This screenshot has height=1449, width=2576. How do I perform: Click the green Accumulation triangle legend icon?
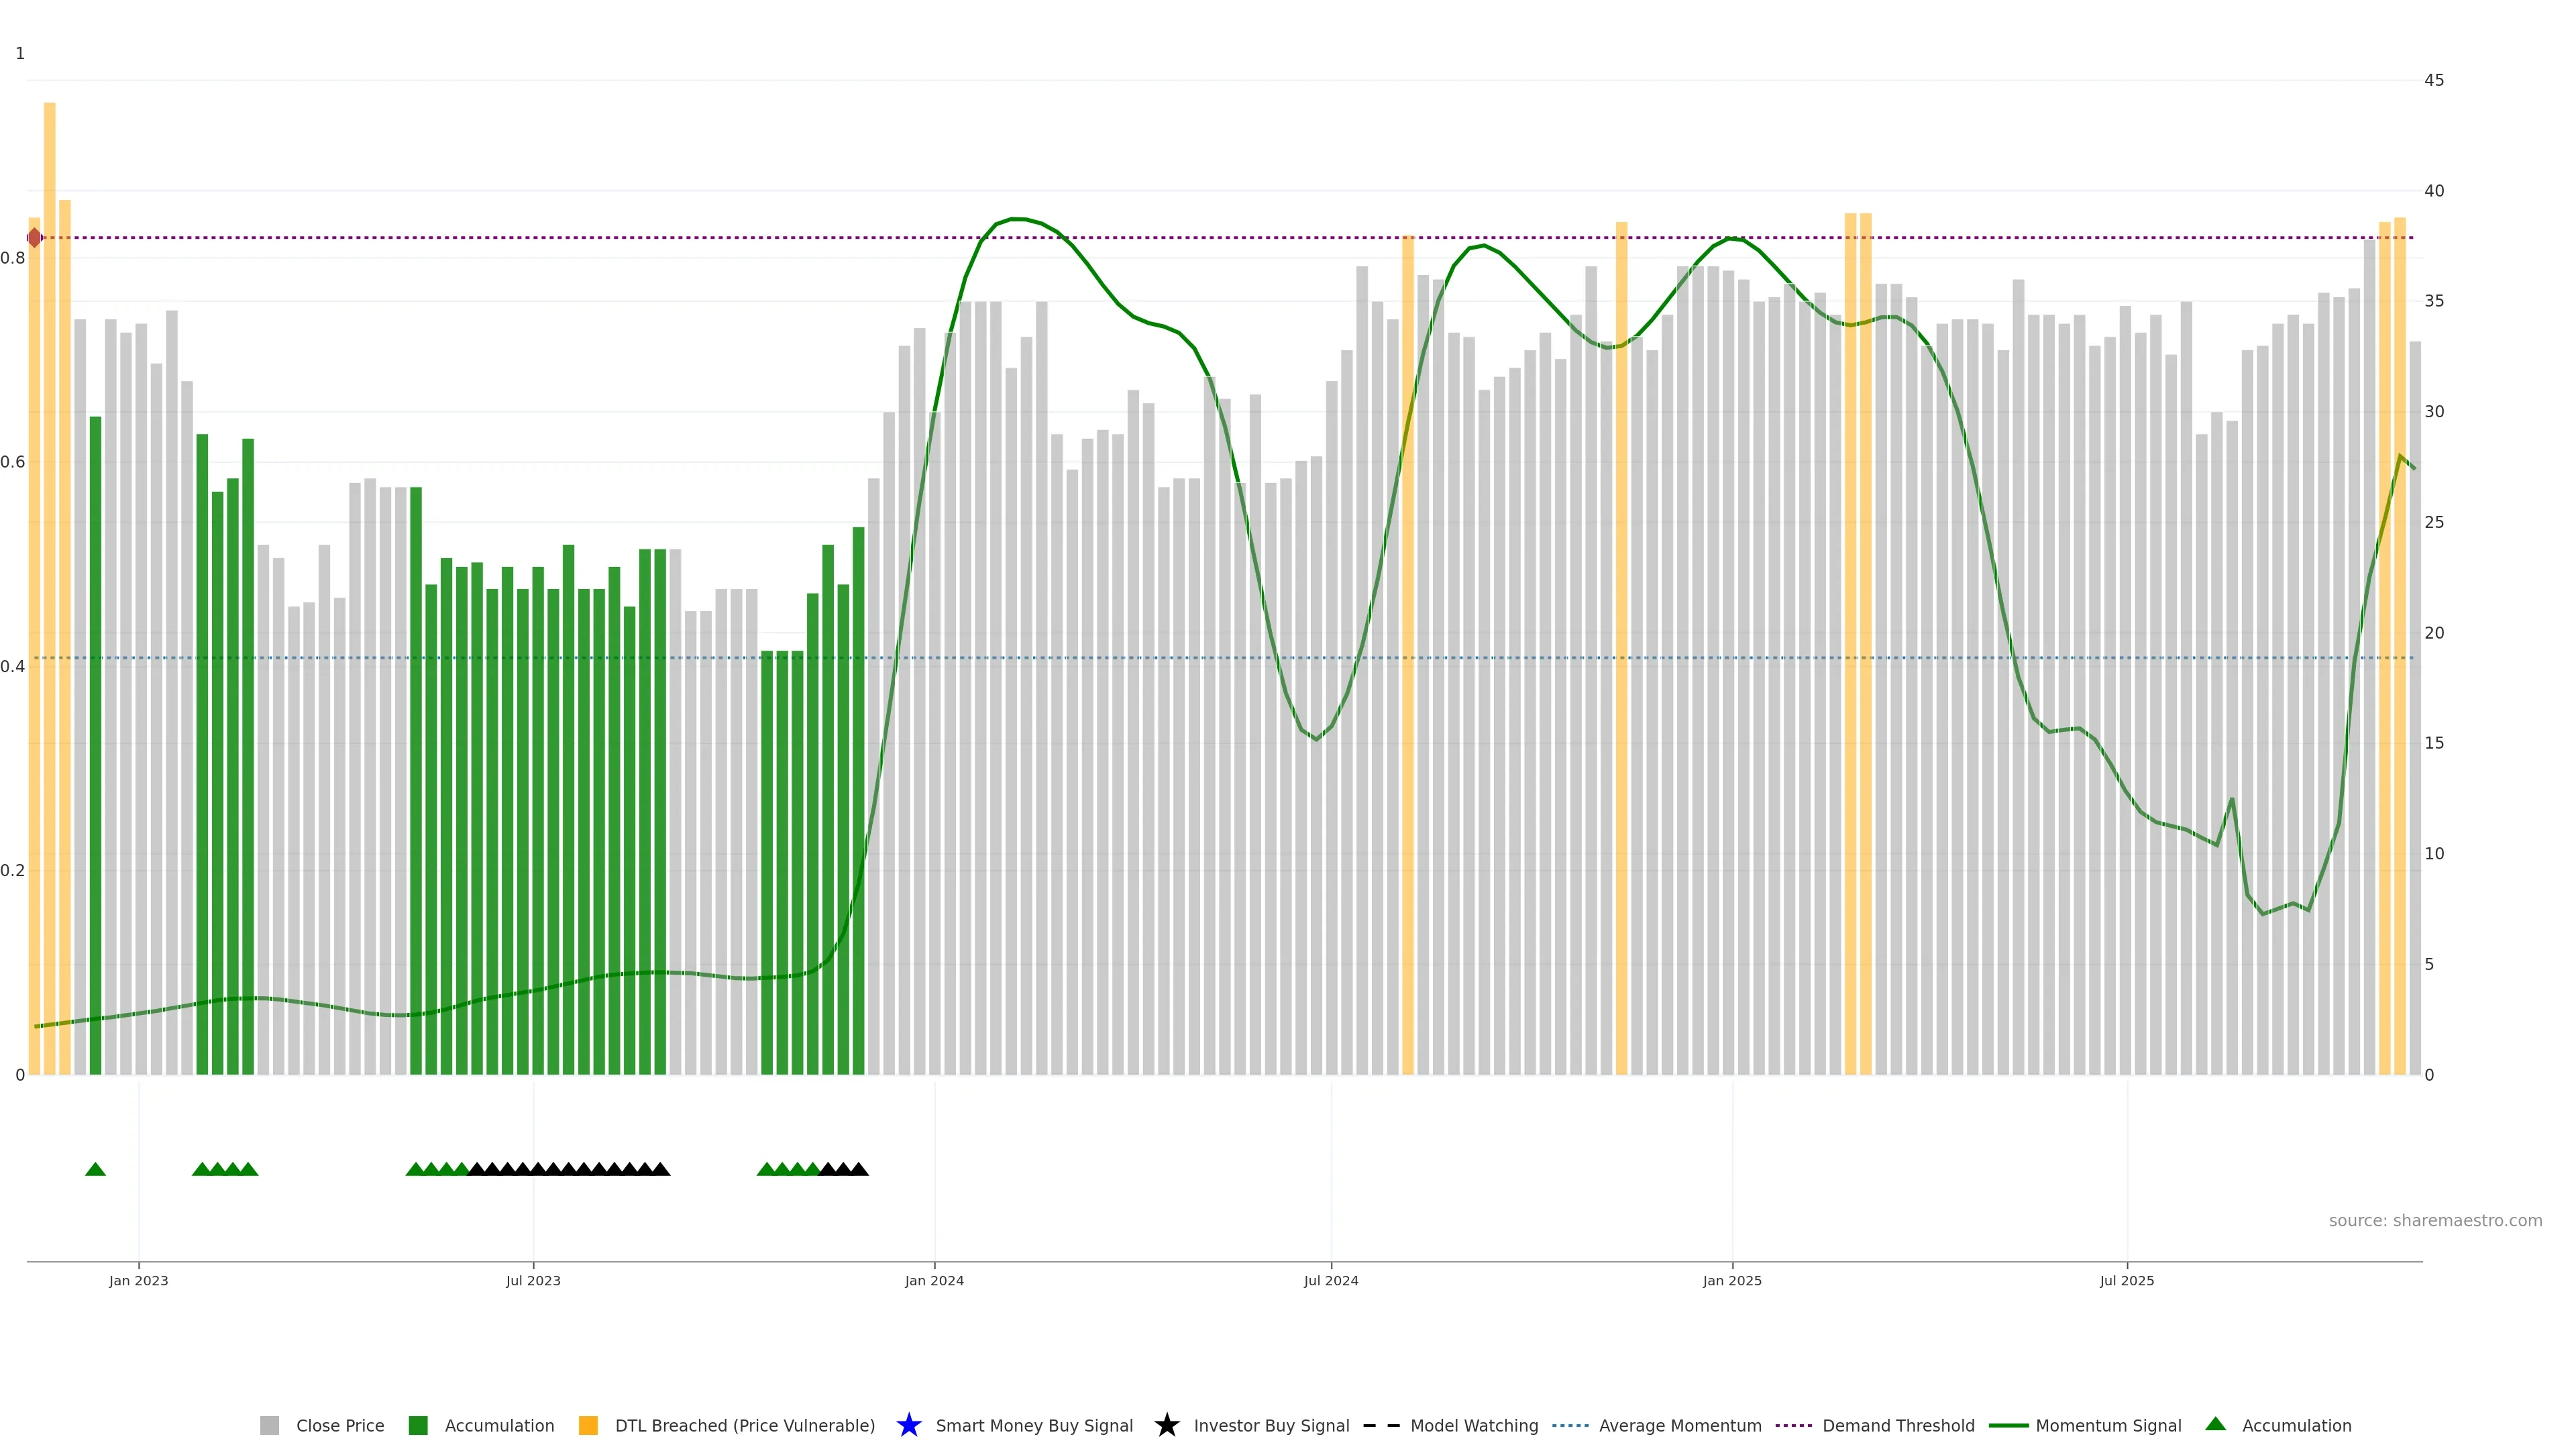(2215, 1424)
